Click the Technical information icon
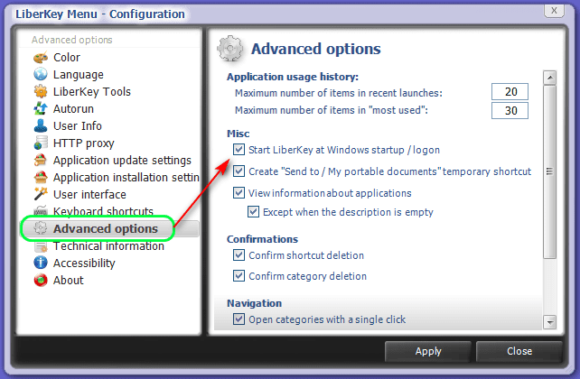 click(41, 246)
